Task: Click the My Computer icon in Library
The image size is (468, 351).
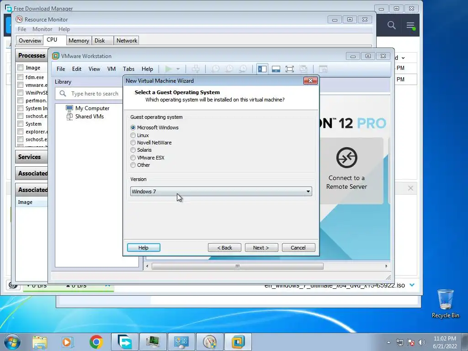Action: click(69, 108)
